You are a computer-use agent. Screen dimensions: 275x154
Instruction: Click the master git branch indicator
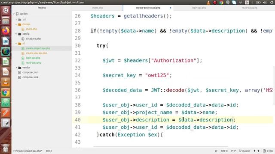point(244,151)
